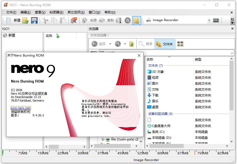This screenshot has width=237, height=164.
Task: Click the Eject disc icon
Action: 128,20
